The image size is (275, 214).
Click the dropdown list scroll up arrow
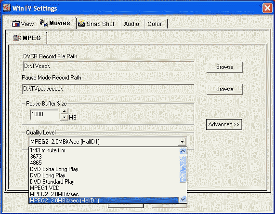pos(183,151)
